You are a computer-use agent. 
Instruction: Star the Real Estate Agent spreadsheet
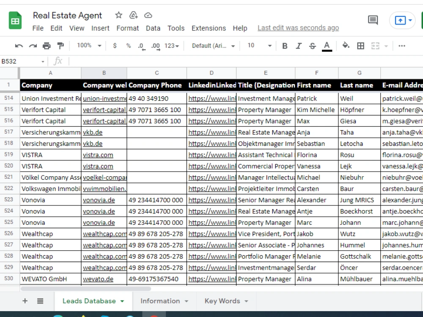pyautogui.click(x=118, y=15)
